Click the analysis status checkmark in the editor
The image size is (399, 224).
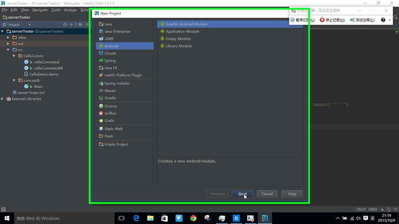click(x=396, y=32)
